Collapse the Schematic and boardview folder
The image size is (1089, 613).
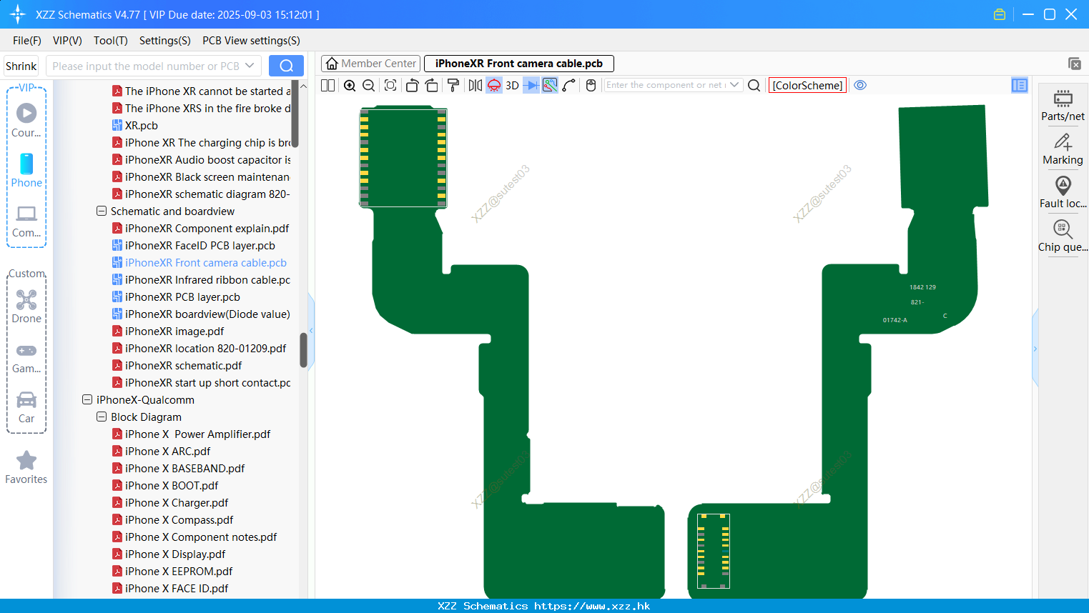pos(102,211)
